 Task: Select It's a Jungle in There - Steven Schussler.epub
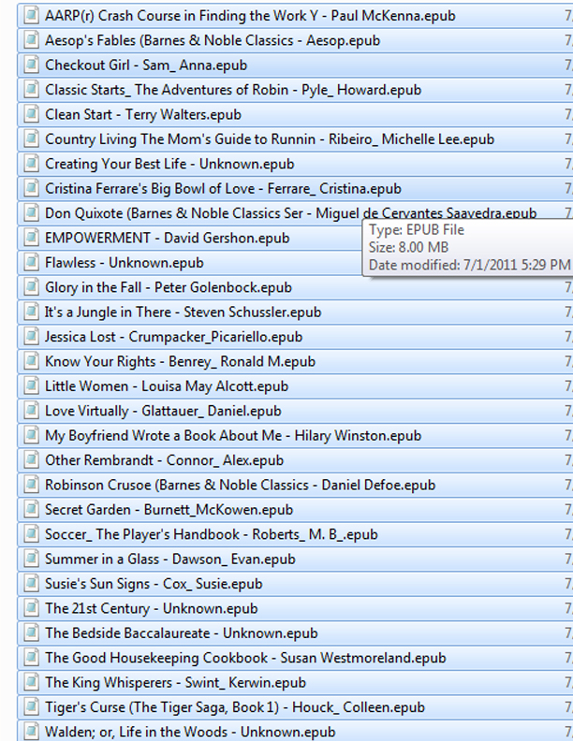point(183,312)
